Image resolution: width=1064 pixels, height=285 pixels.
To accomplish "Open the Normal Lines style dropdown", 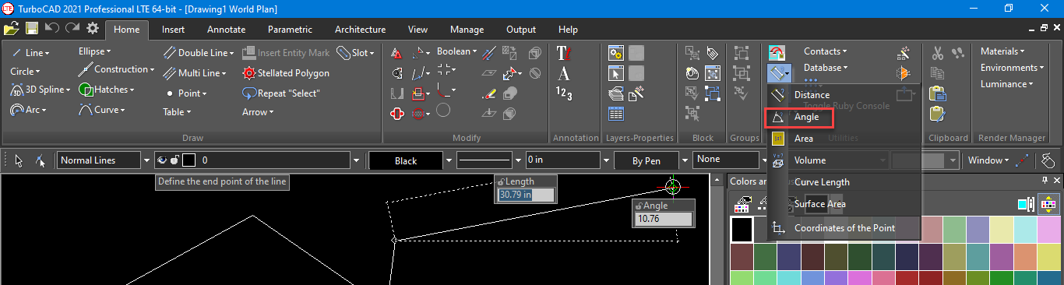I will point(146,160).
